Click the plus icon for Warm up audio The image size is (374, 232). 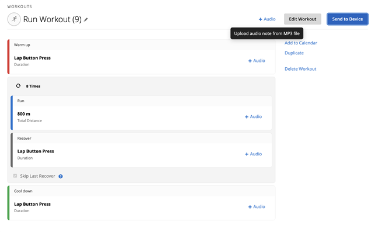pyautogui.click(x=250, y=61)
